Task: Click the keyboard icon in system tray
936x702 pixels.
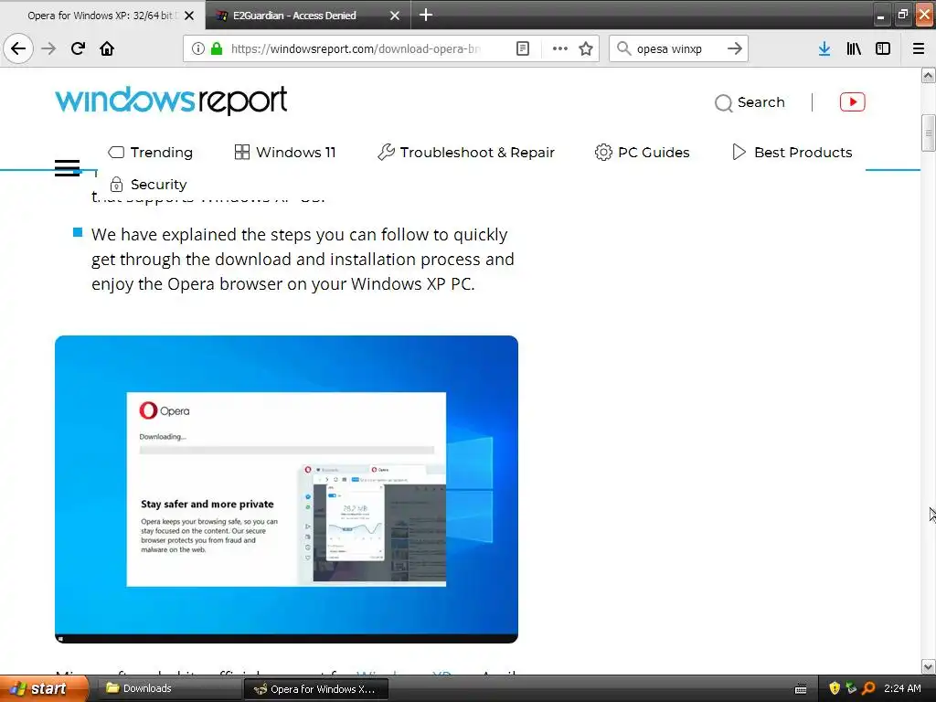Action: click(x=801, y=689)
